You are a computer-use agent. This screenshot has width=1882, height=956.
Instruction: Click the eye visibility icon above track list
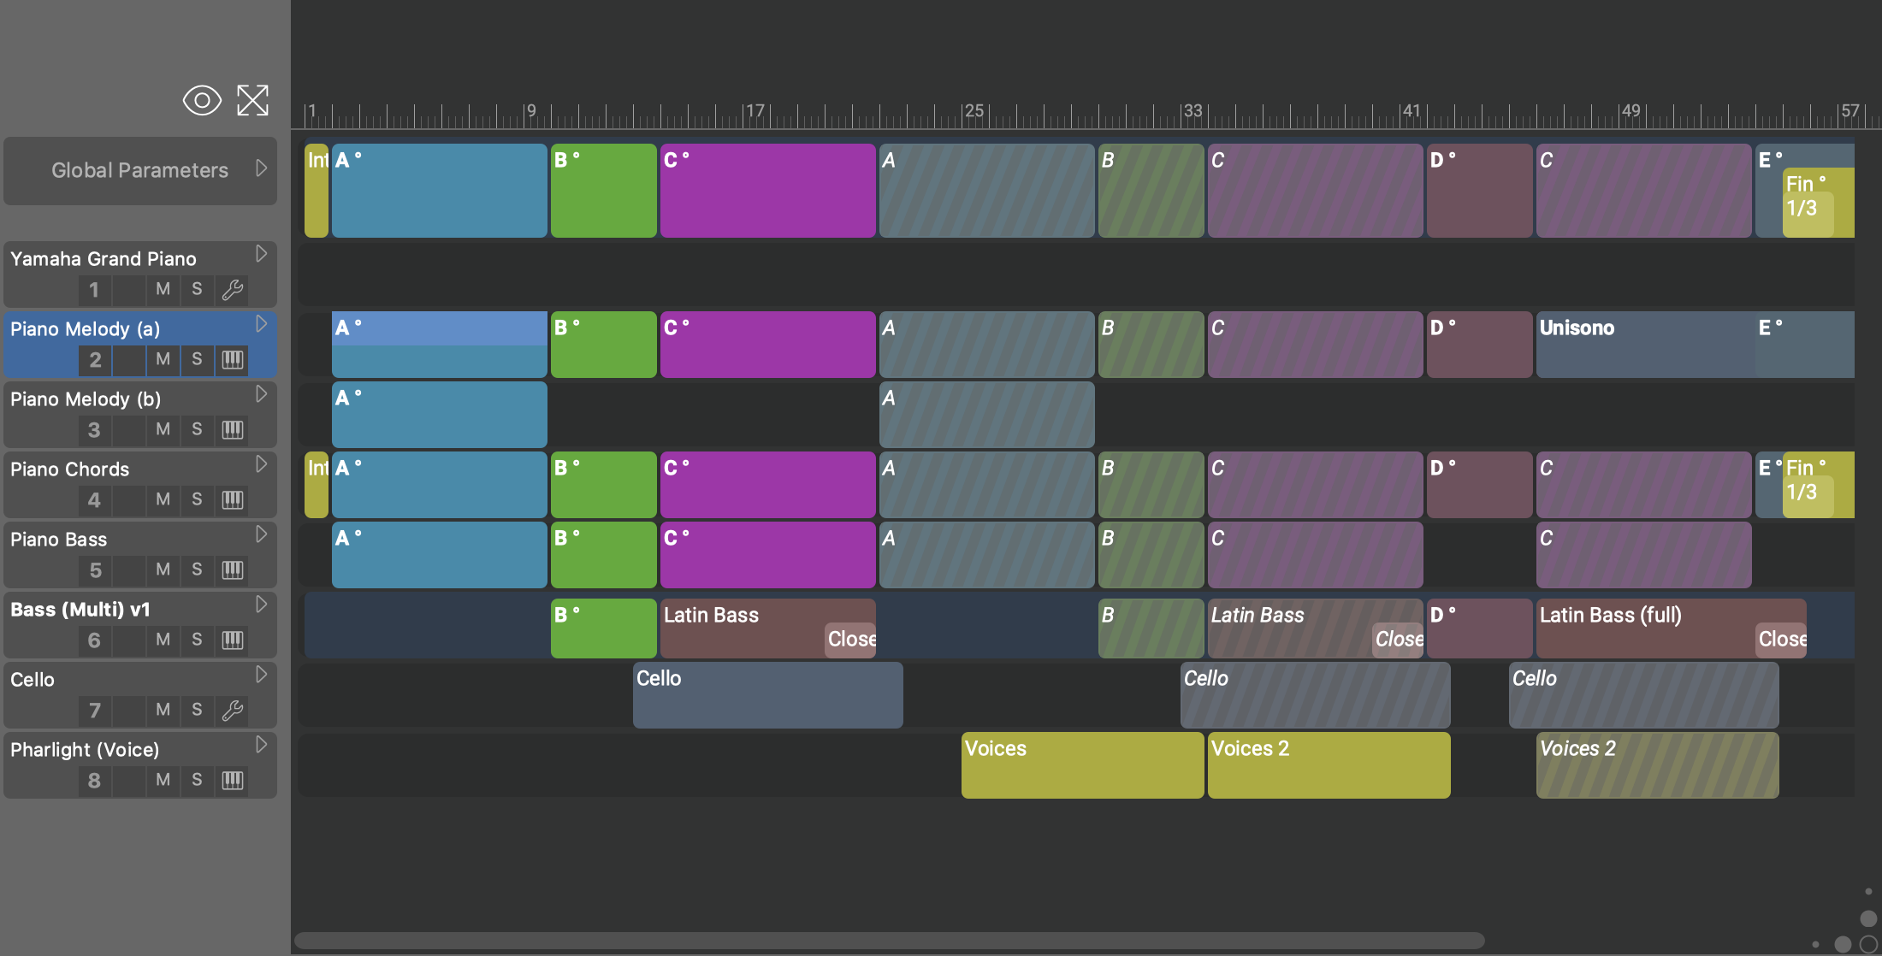tap(202, 101)
